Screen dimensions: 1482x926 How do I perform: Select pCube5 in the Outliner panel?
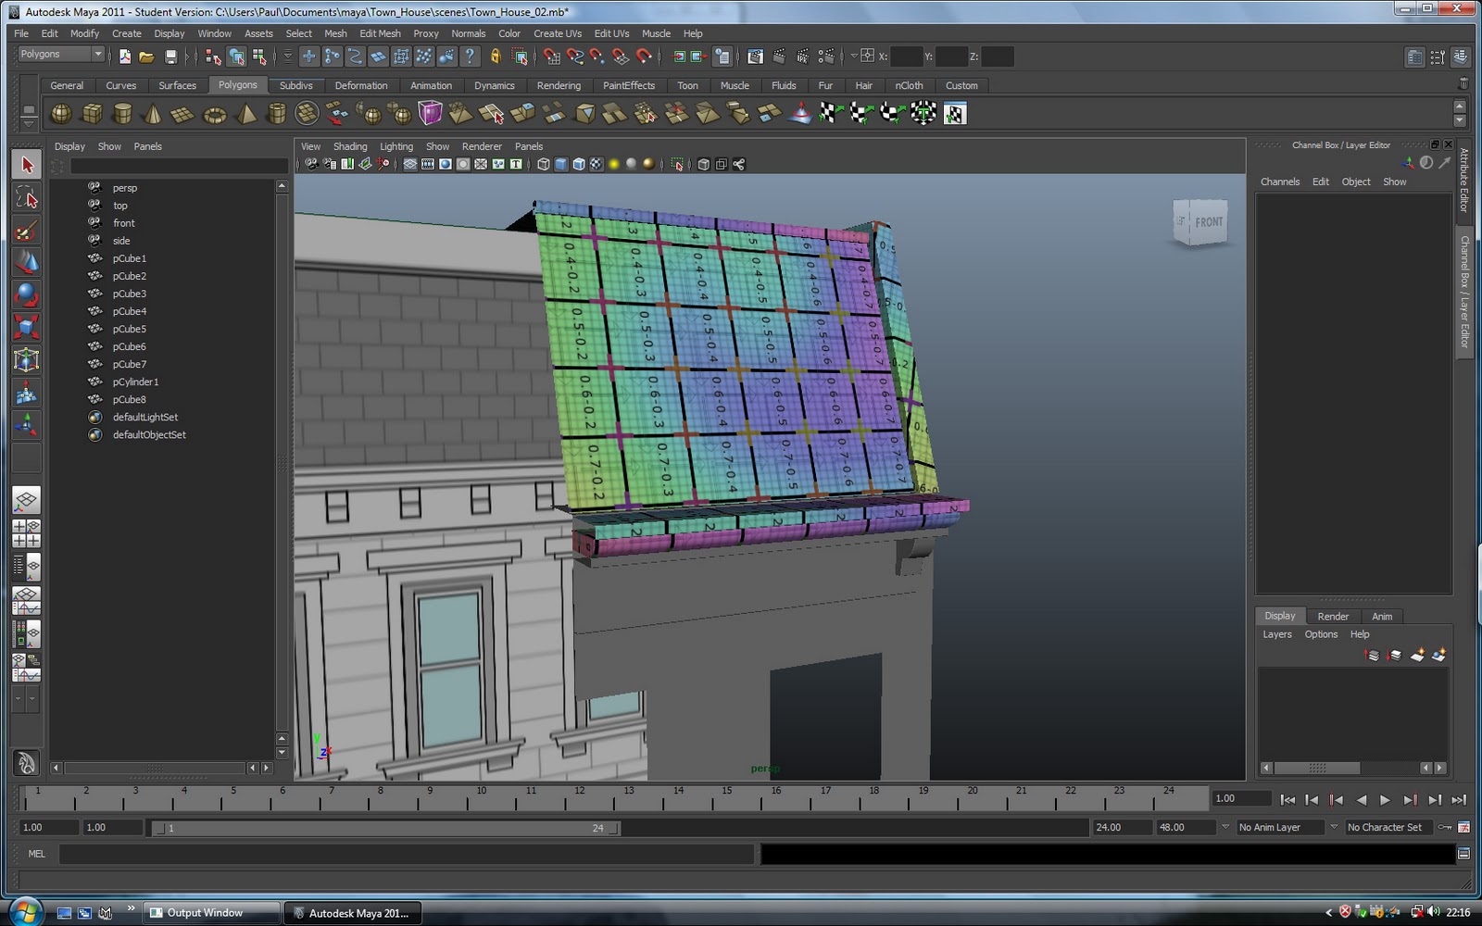pyautogui.click(x=130, y=329)
